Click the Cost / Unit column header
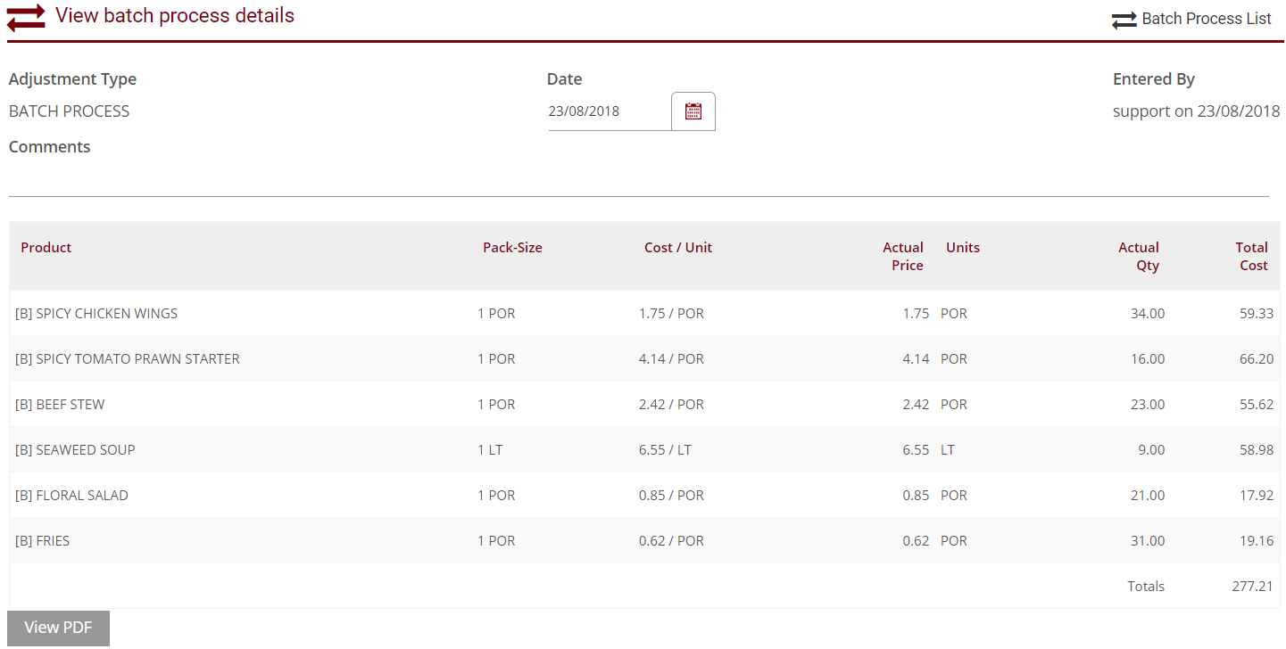Viewport: 1286px width, 649px height. pyautogui.click(x=678, y=247)
